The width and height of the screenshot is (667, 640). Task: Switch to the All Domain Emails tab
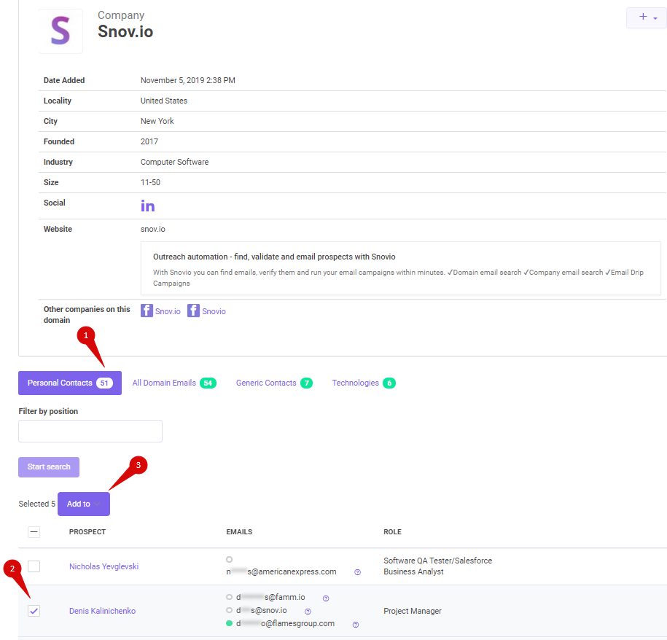pyautogui.click(x=174, y=383)
